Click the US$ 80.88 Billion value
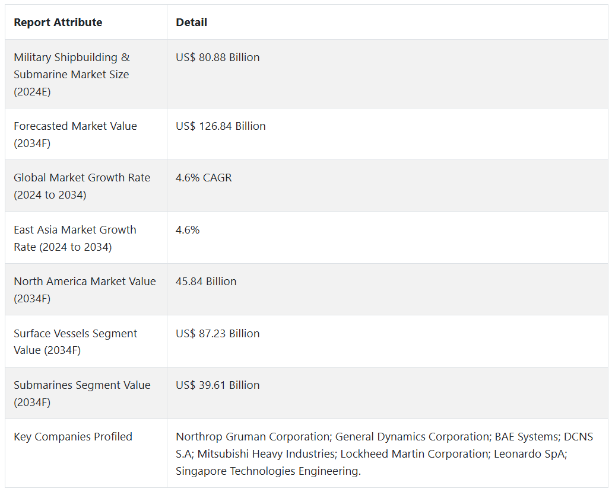This screenshot has height=492, width=612. pyautogui.click(x=217, y=57)
